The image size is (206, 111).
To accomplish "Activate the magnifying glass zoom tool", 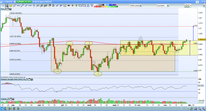I will [7, 5].
